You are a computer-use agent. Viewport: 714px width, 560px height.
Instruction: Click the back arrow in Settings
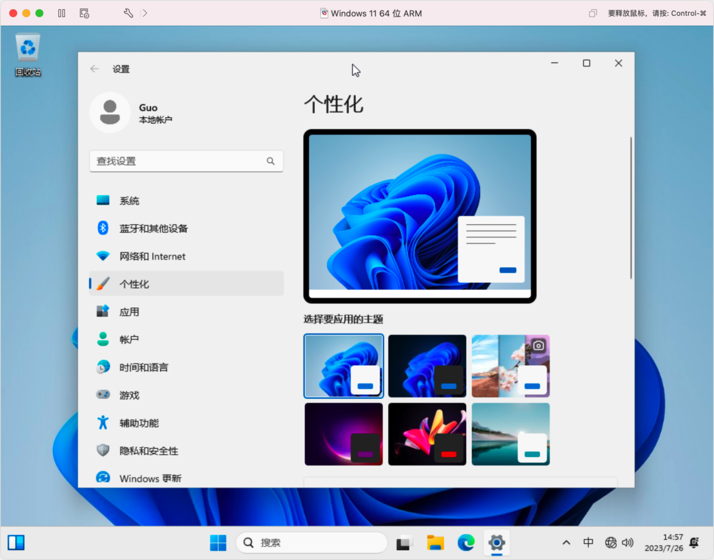(94, 69)
